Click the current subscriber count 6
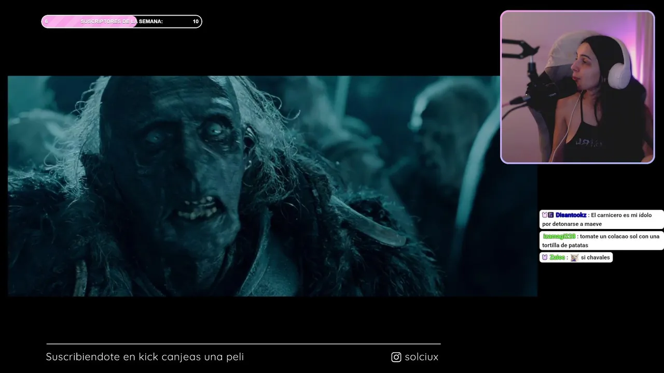 46,21
